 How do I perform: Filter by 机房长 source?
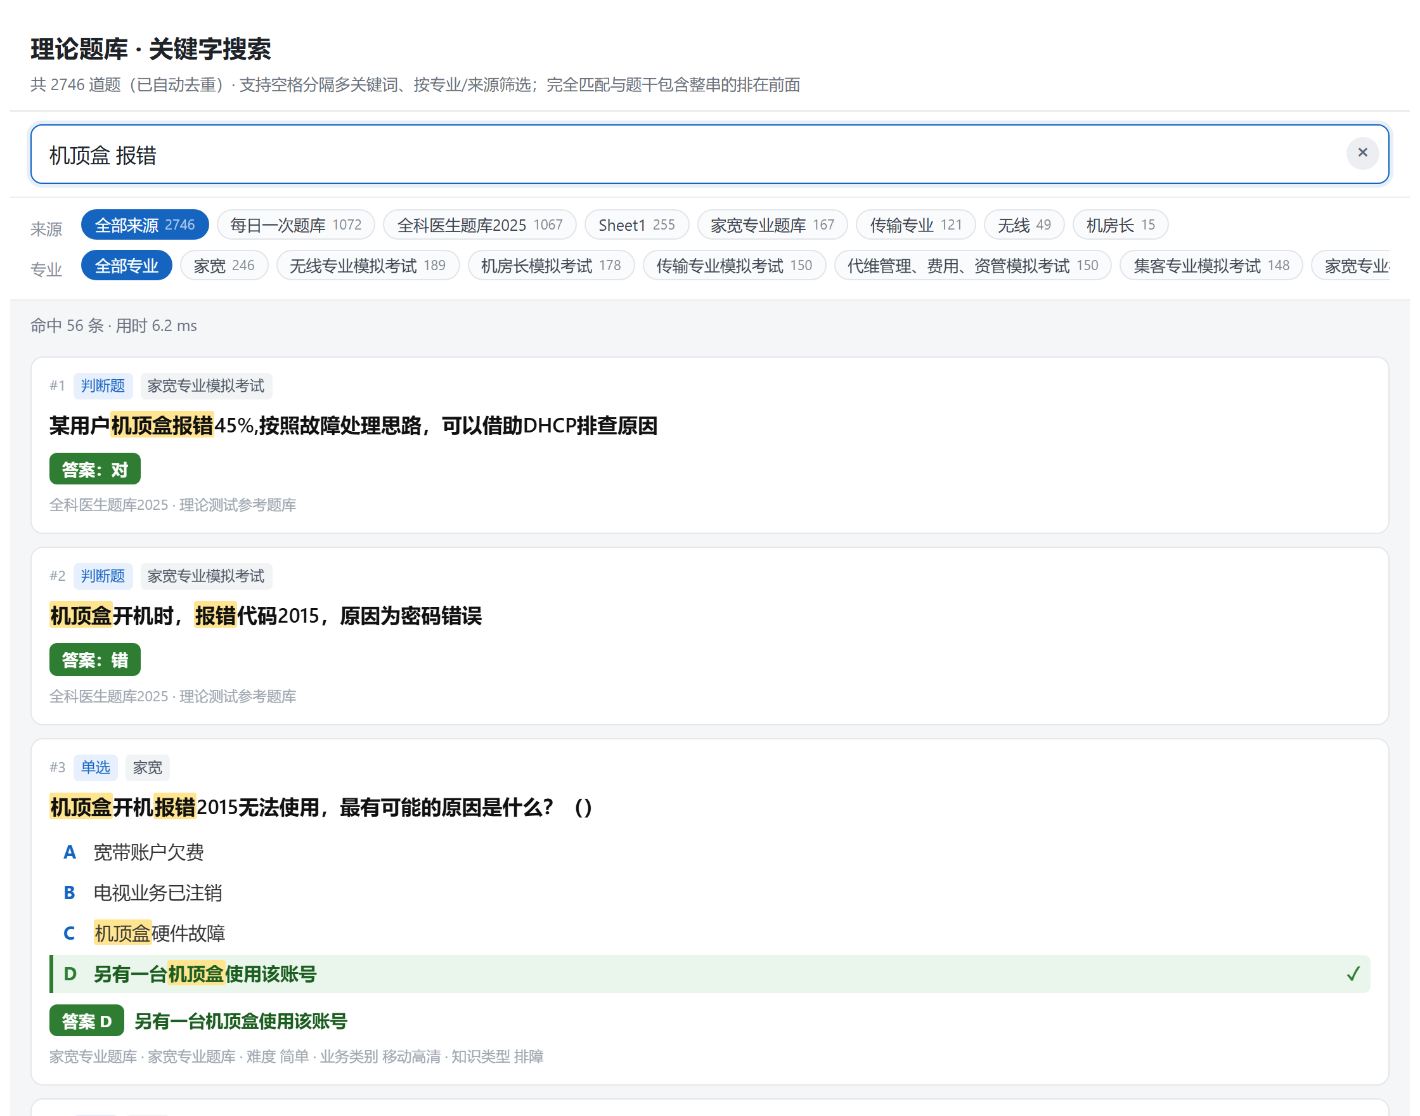(1120, 224)
